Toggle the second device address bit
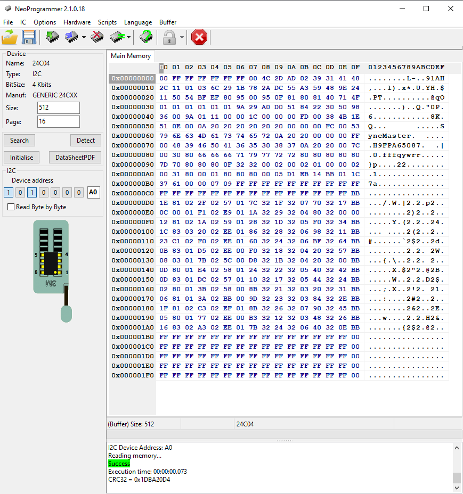Screen dimensions: 463x494 click(20, 193)
